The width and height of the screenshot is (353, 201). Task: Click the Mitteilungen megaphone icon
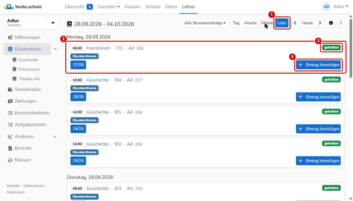pyautogui.click(x=10, y=37)
